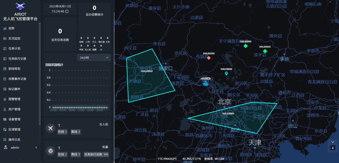This screenshot has height=163, width=339.
Task: Open the 态势 overview icon in sidebar
Action: [x=5, y=28]
